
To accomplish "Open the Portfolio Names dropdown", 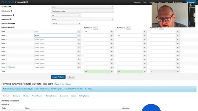I will coord(66,24).
